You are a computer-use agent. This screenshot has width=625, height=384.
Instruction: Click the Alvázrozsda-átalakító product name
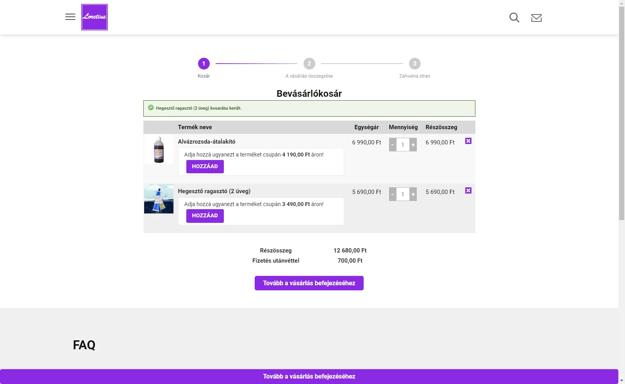click(x=207, y=142)
